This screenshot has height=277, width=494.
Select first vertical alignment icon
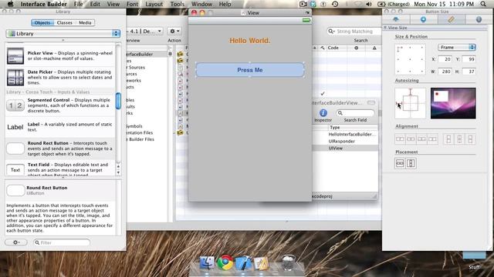(448, 138)
